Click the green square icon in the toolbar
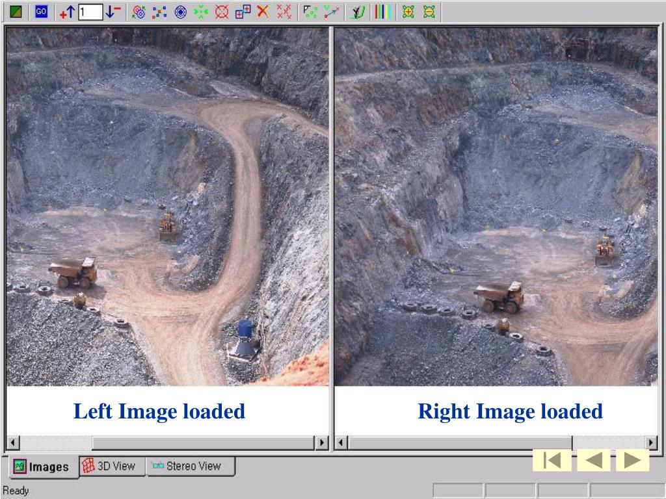 tap(16, 12)
